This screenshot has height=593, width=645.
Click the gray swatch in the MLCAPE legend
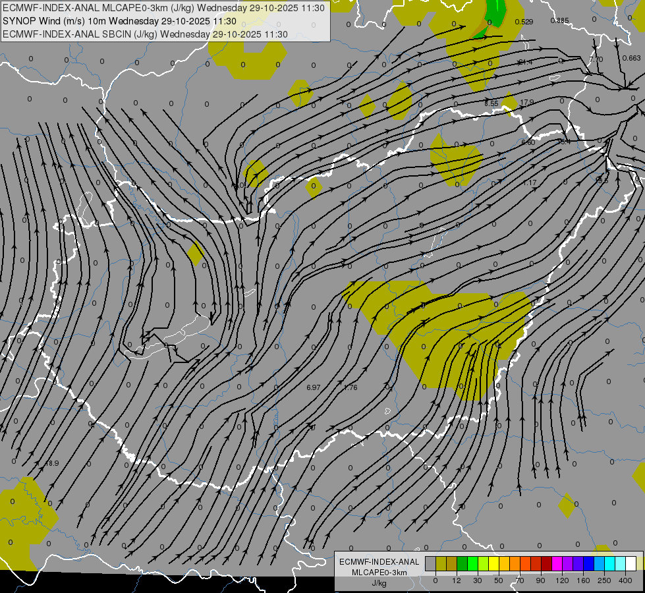coord(431,563)
